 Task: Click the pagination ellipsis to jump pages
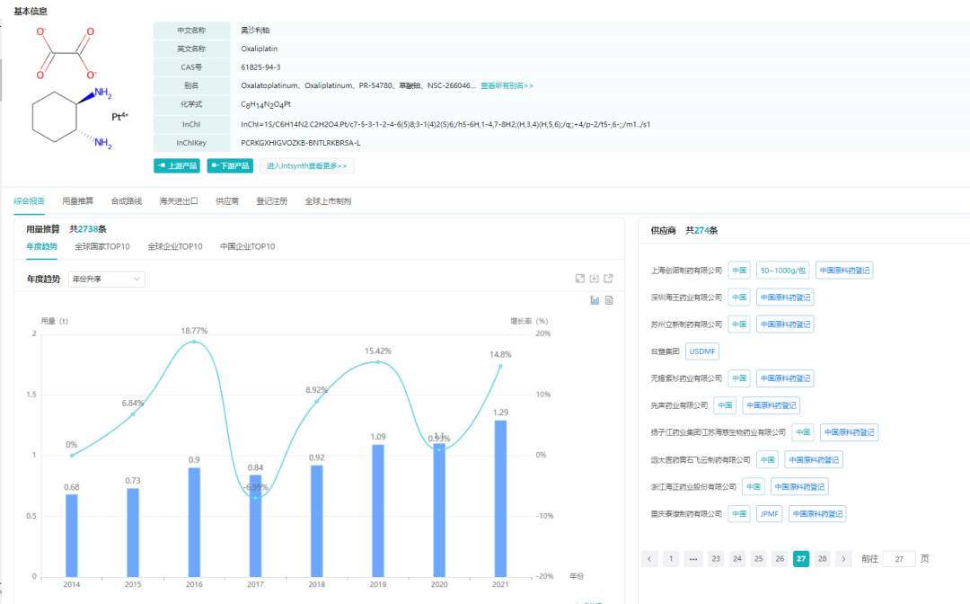692,559
